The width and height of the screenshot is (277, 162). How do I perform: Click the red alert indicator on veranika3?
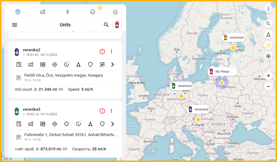[102, 111]
